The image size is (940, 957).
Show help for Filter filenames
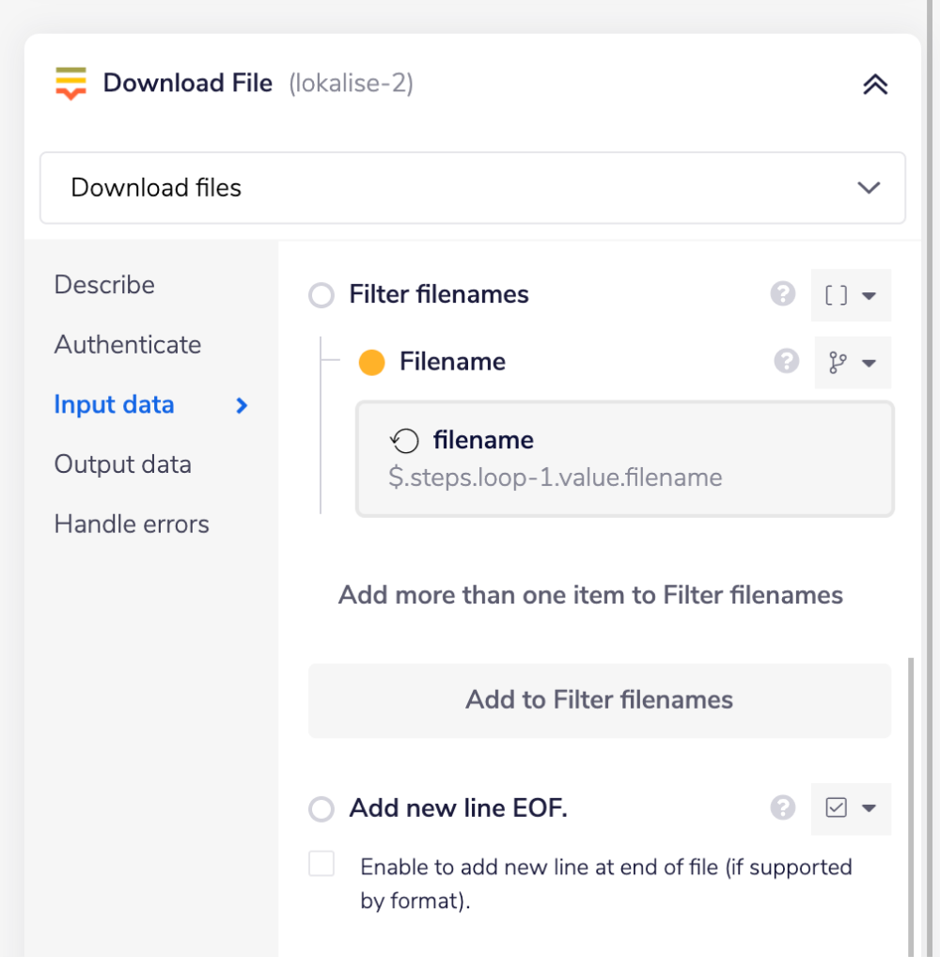(x=782, y=295)
